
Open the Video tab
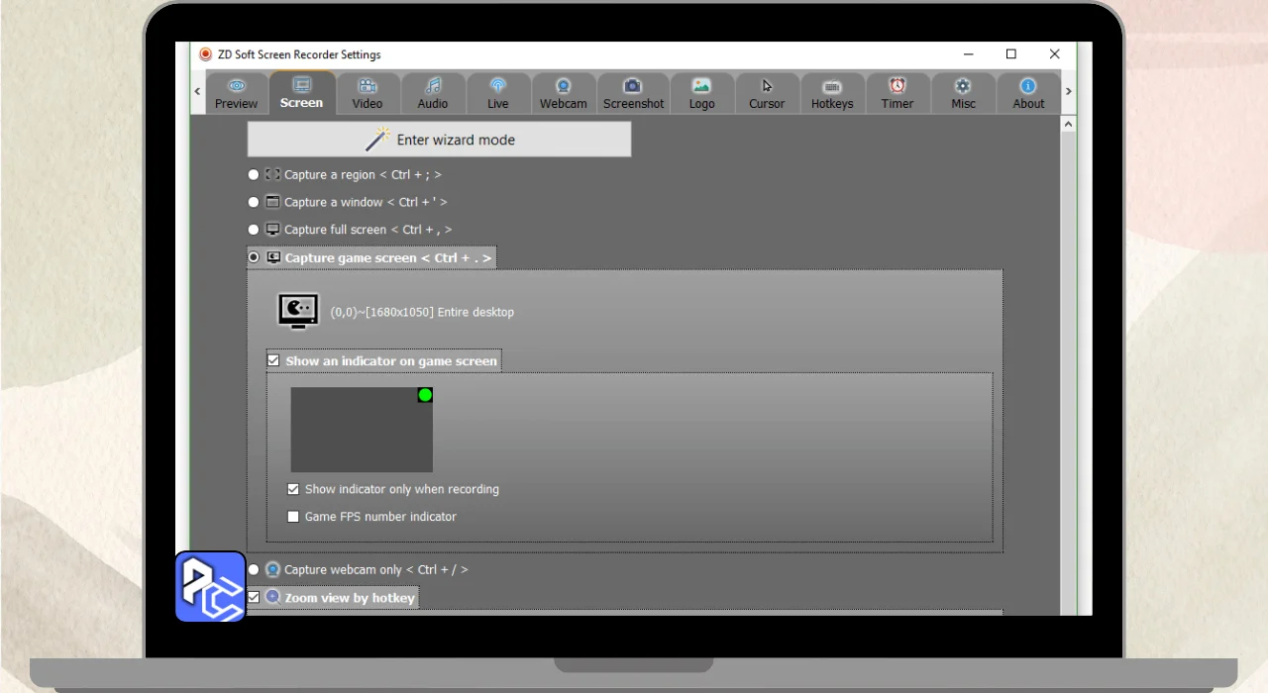[367, 94]
